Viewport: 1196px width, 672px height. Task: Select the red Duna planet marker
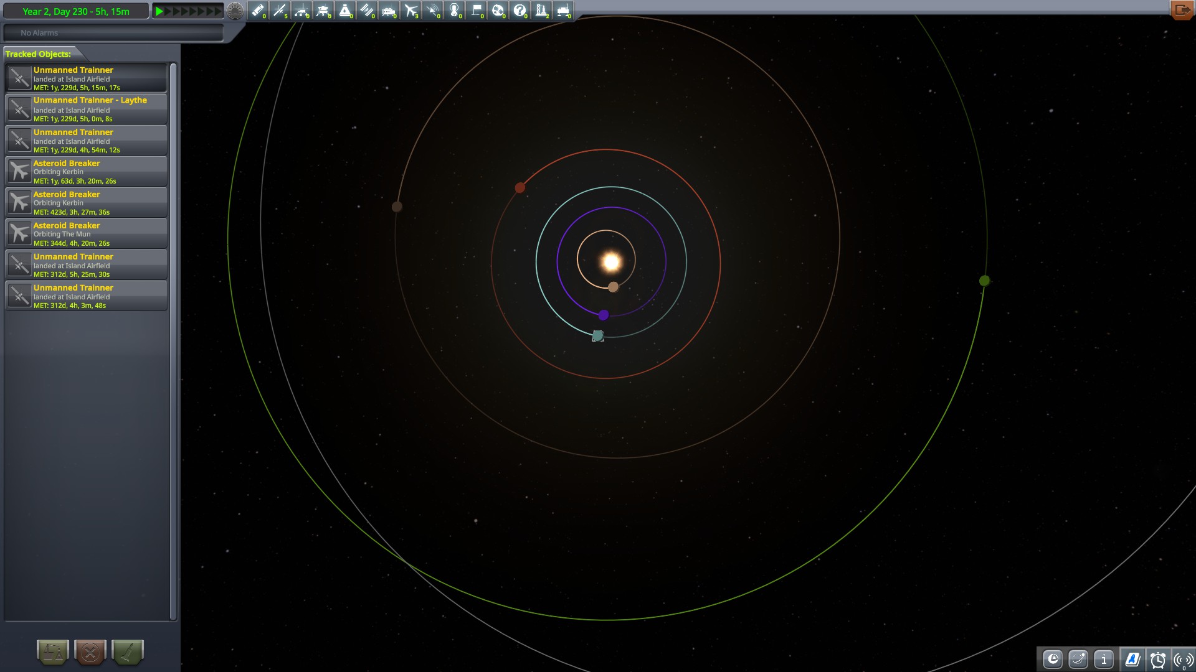tap(520, 188)
